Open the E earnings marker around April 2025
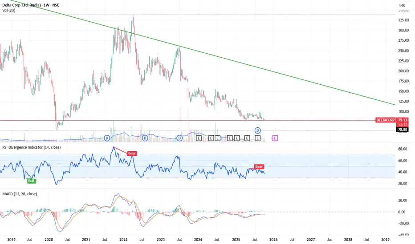The width and height of the screenshot is (415, 244). click(x=247, y=138)
